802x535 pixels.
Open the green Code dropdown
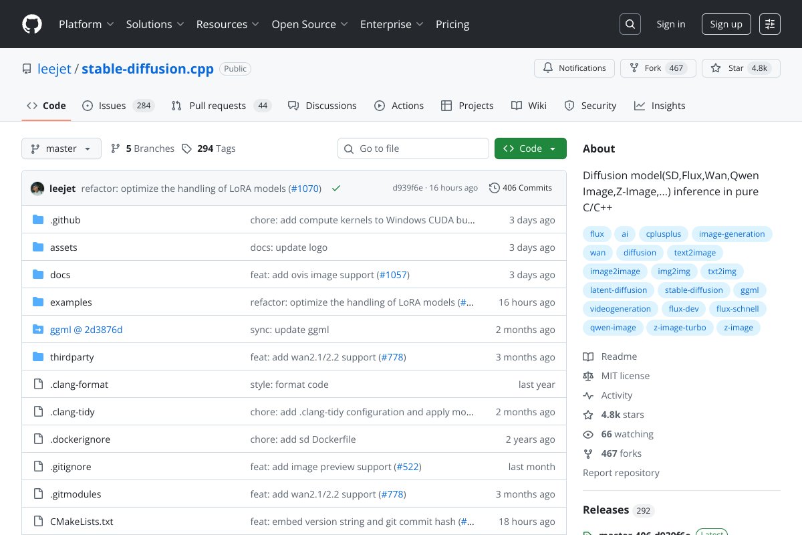[x=531, y=148]
